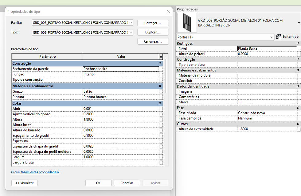Open 'O que fazem estas propriedades?' link
The height and width of the screenshot is (196, 301).
(35, 172)
